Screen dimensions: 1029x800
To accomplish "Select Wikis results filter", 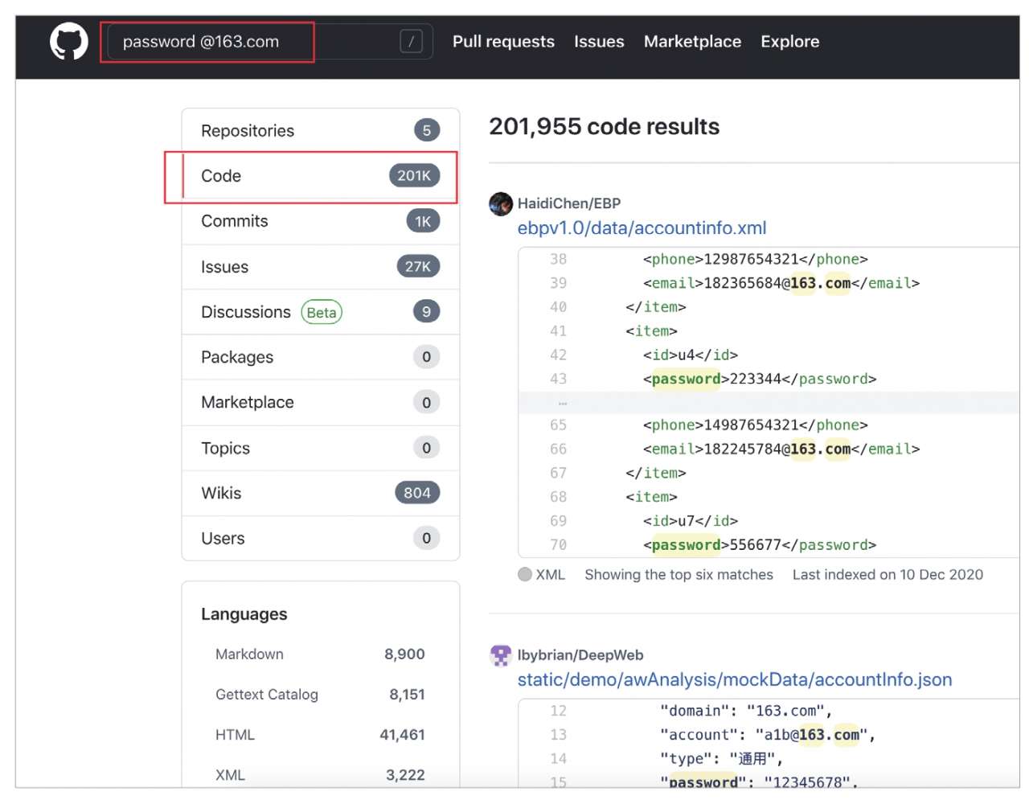I will click(321, 493).
